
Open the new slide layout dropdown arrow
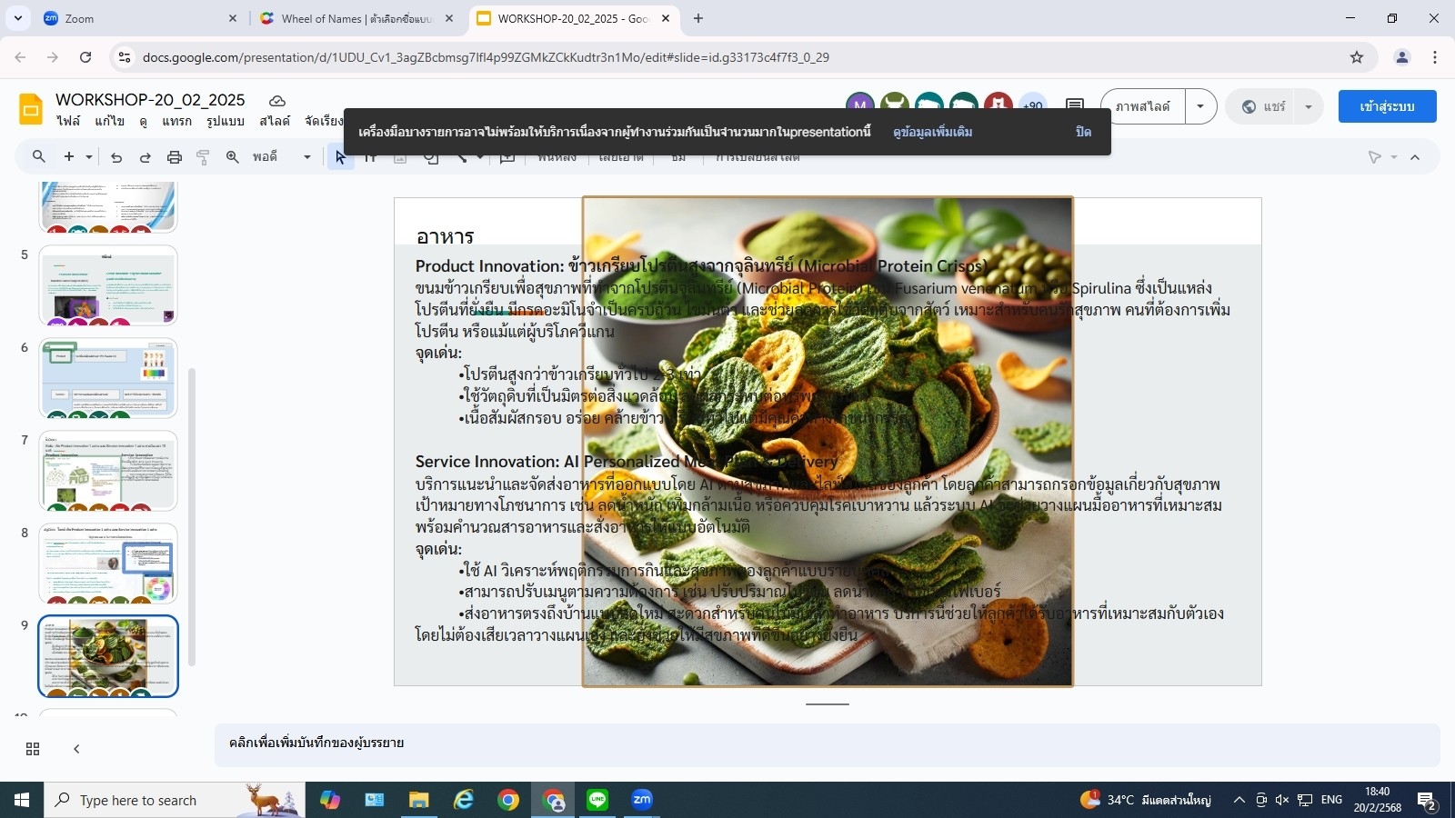click(89, 157)
